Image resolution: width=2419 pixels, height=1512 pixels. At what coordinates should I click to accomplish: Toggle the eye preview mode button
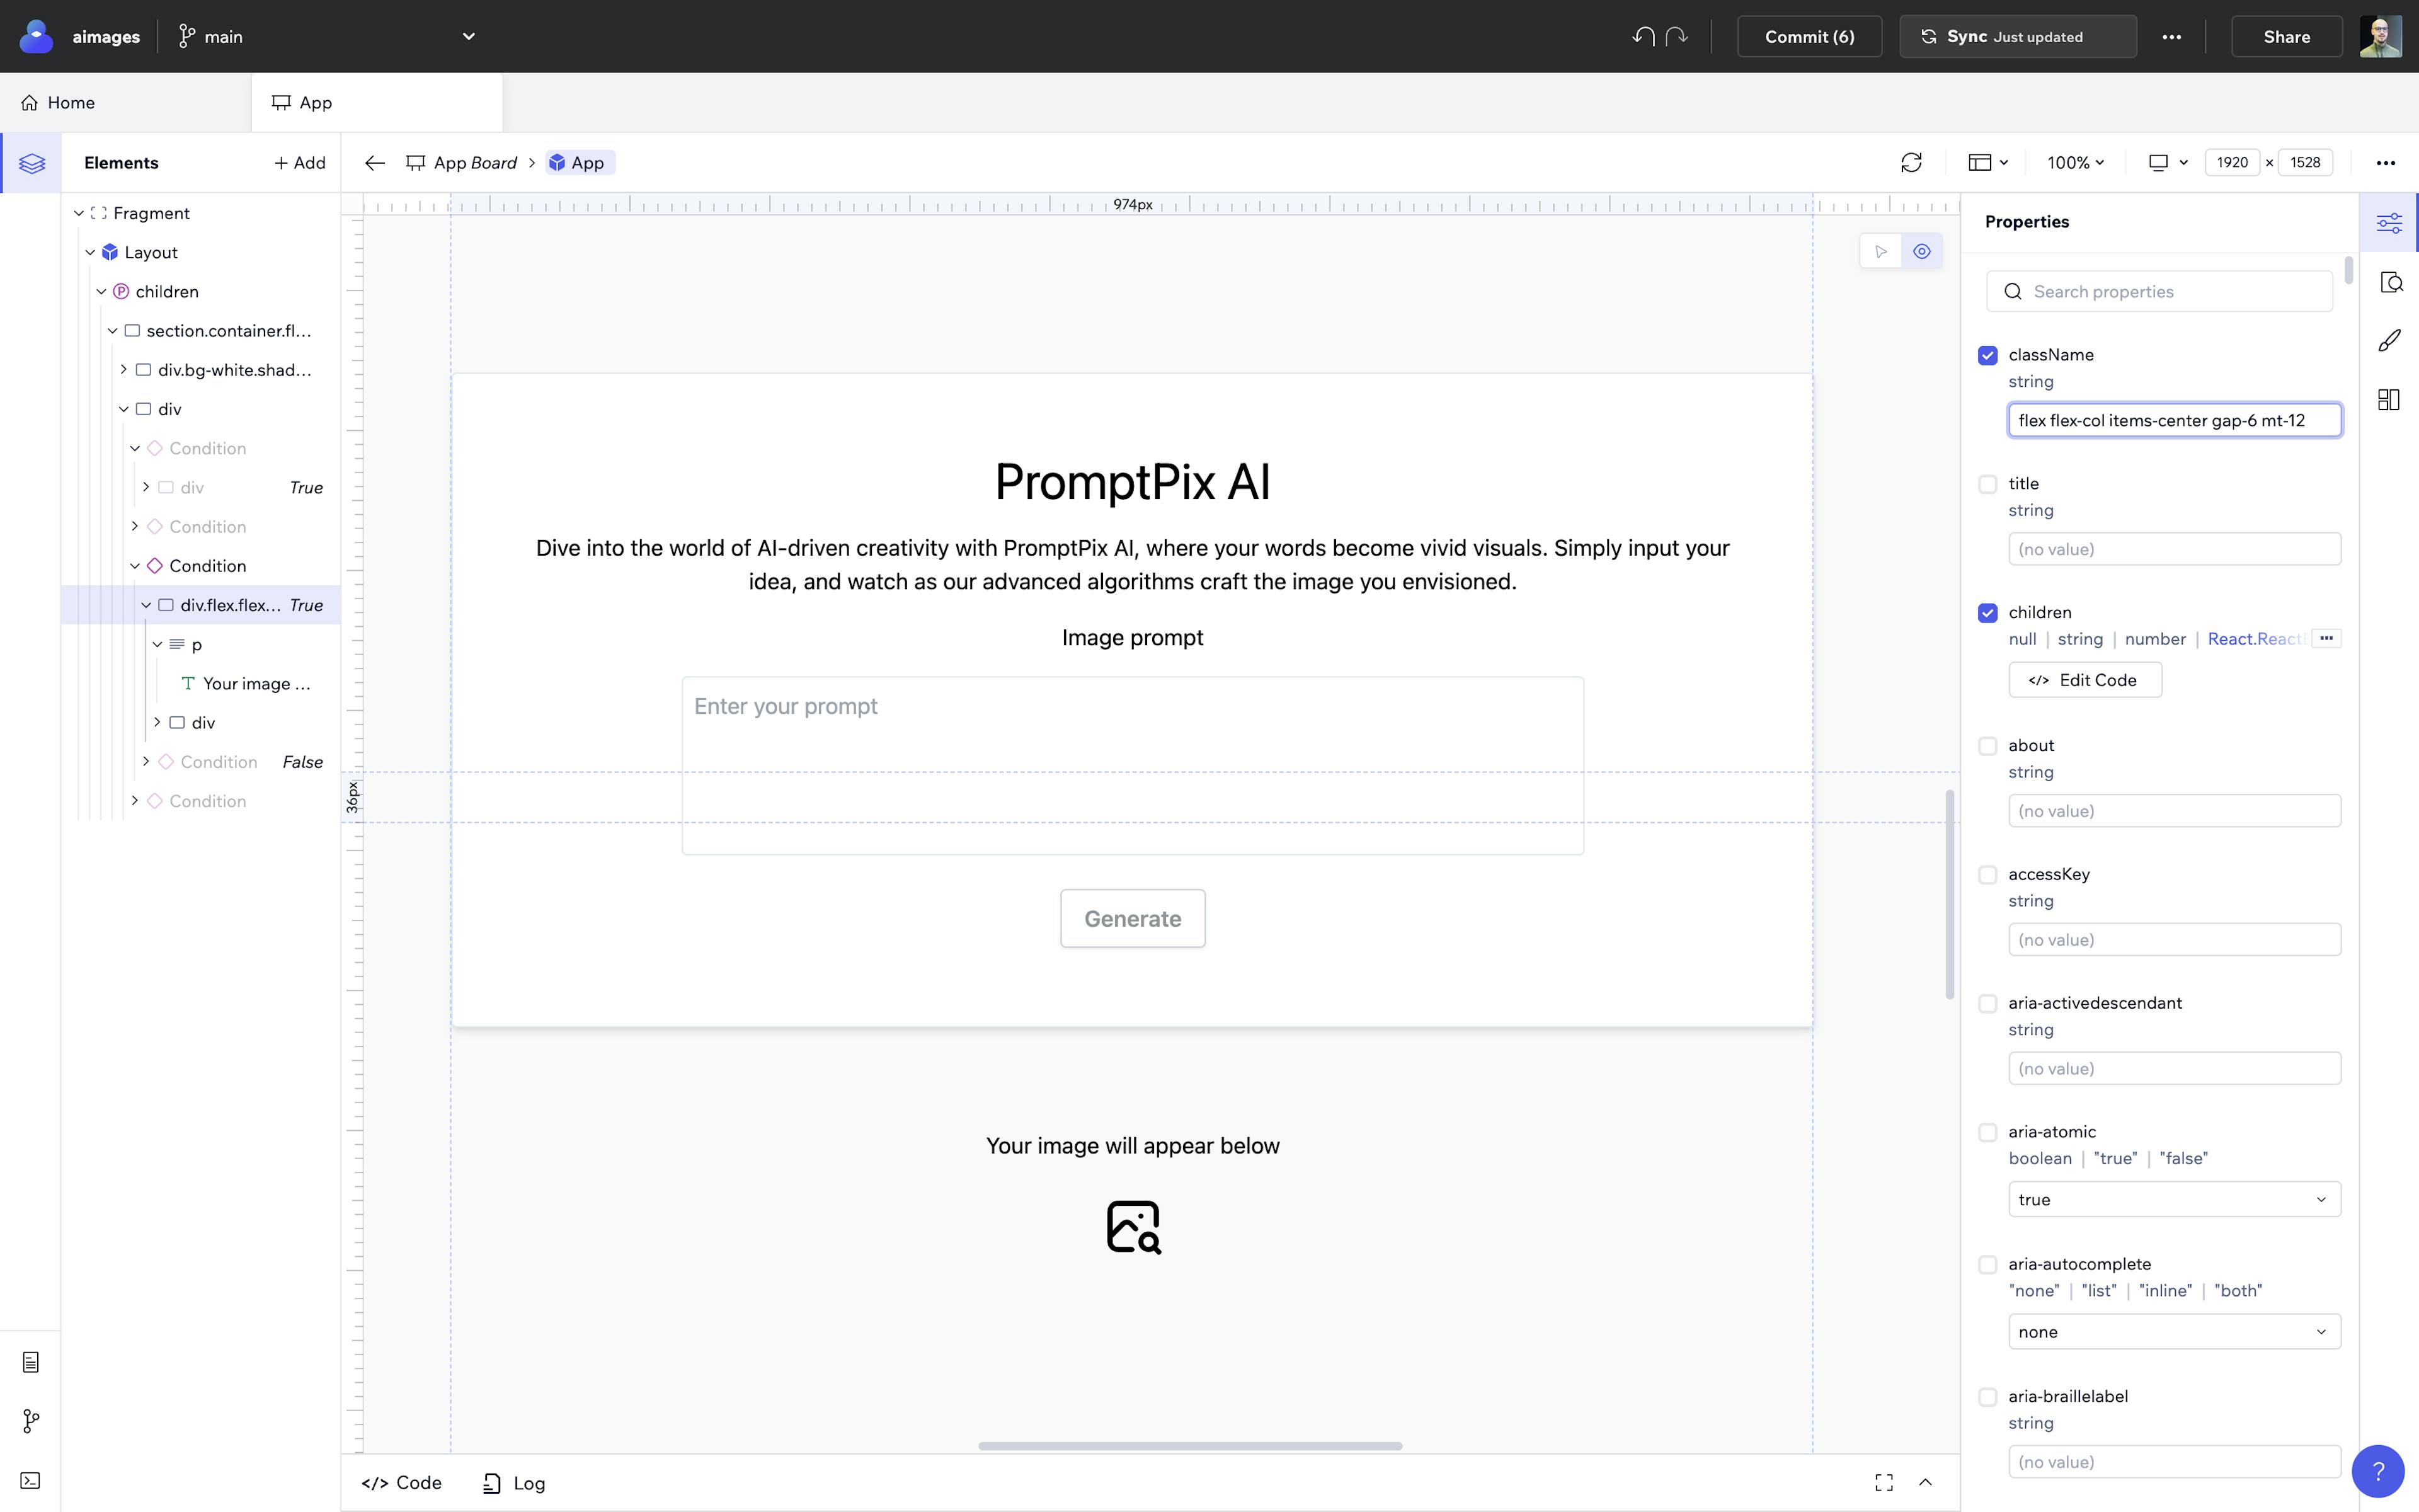click(1921, 252)
